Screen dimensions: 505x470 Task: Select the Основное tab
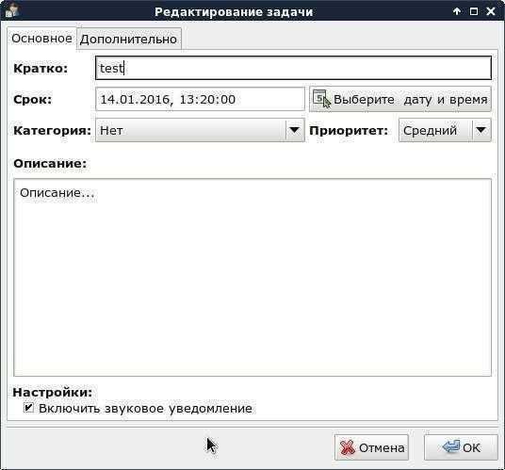coord(41,39)
